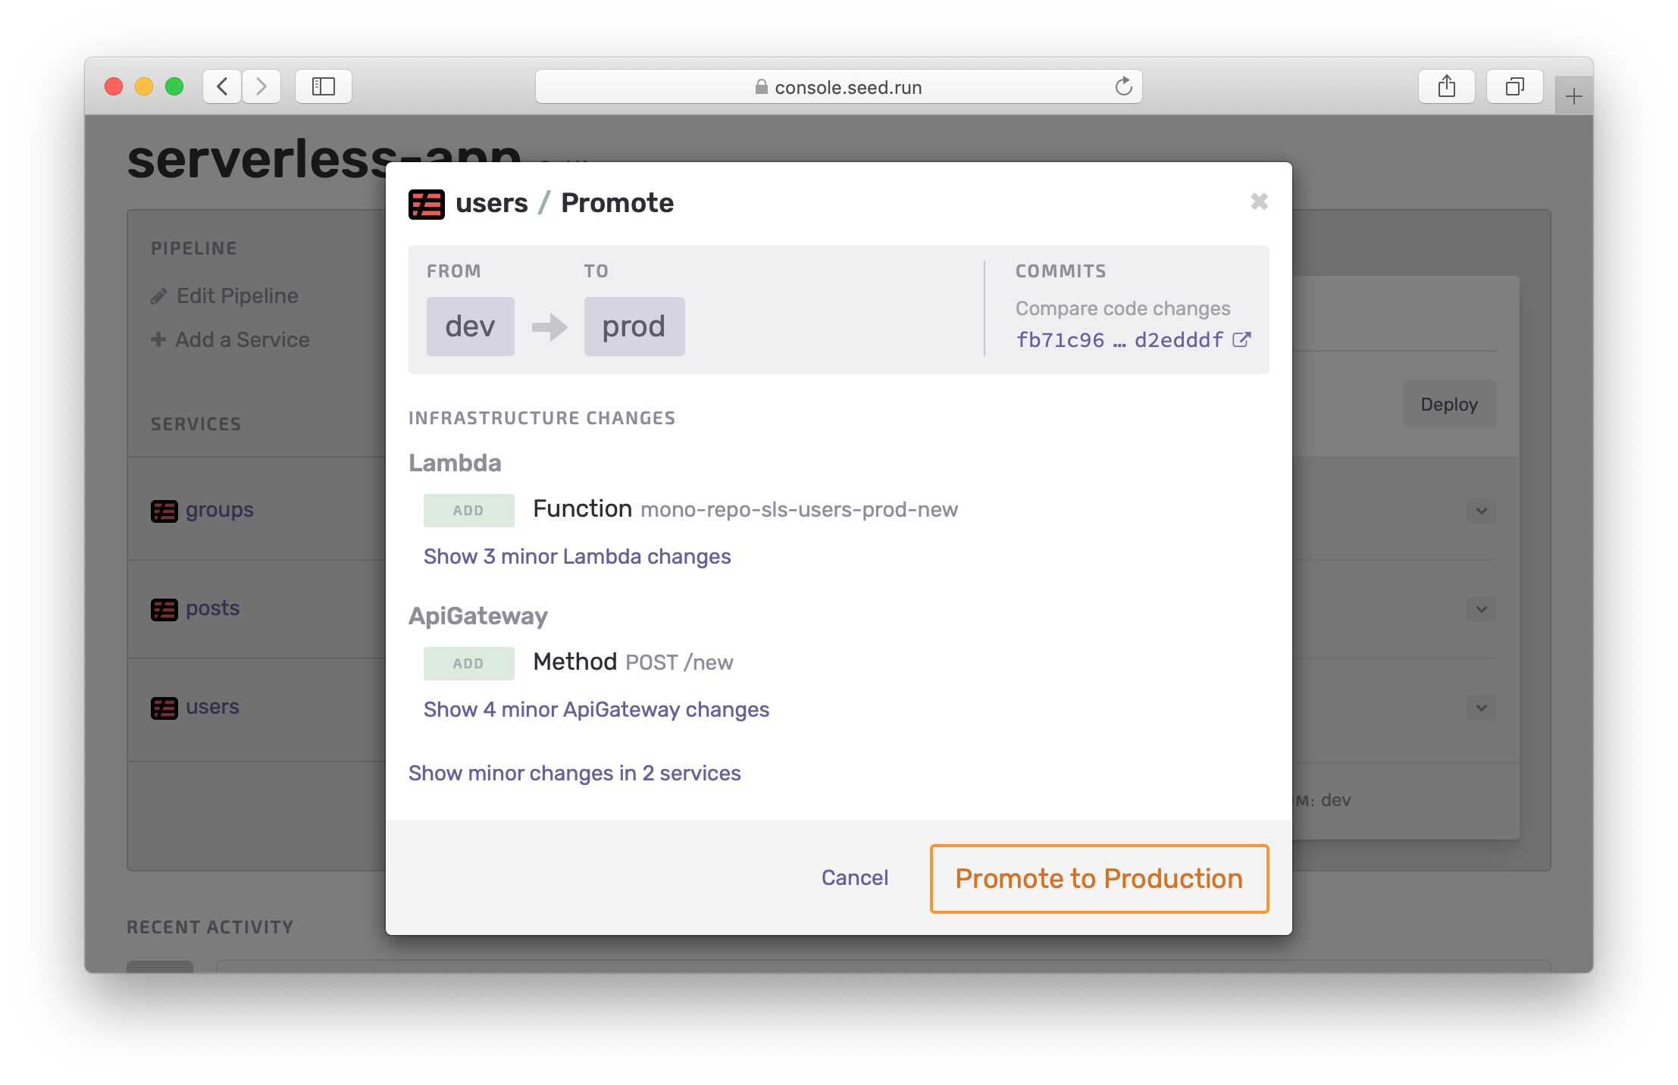
Task: Add new Safari tab with plus button
Action: click(1573, 96)
